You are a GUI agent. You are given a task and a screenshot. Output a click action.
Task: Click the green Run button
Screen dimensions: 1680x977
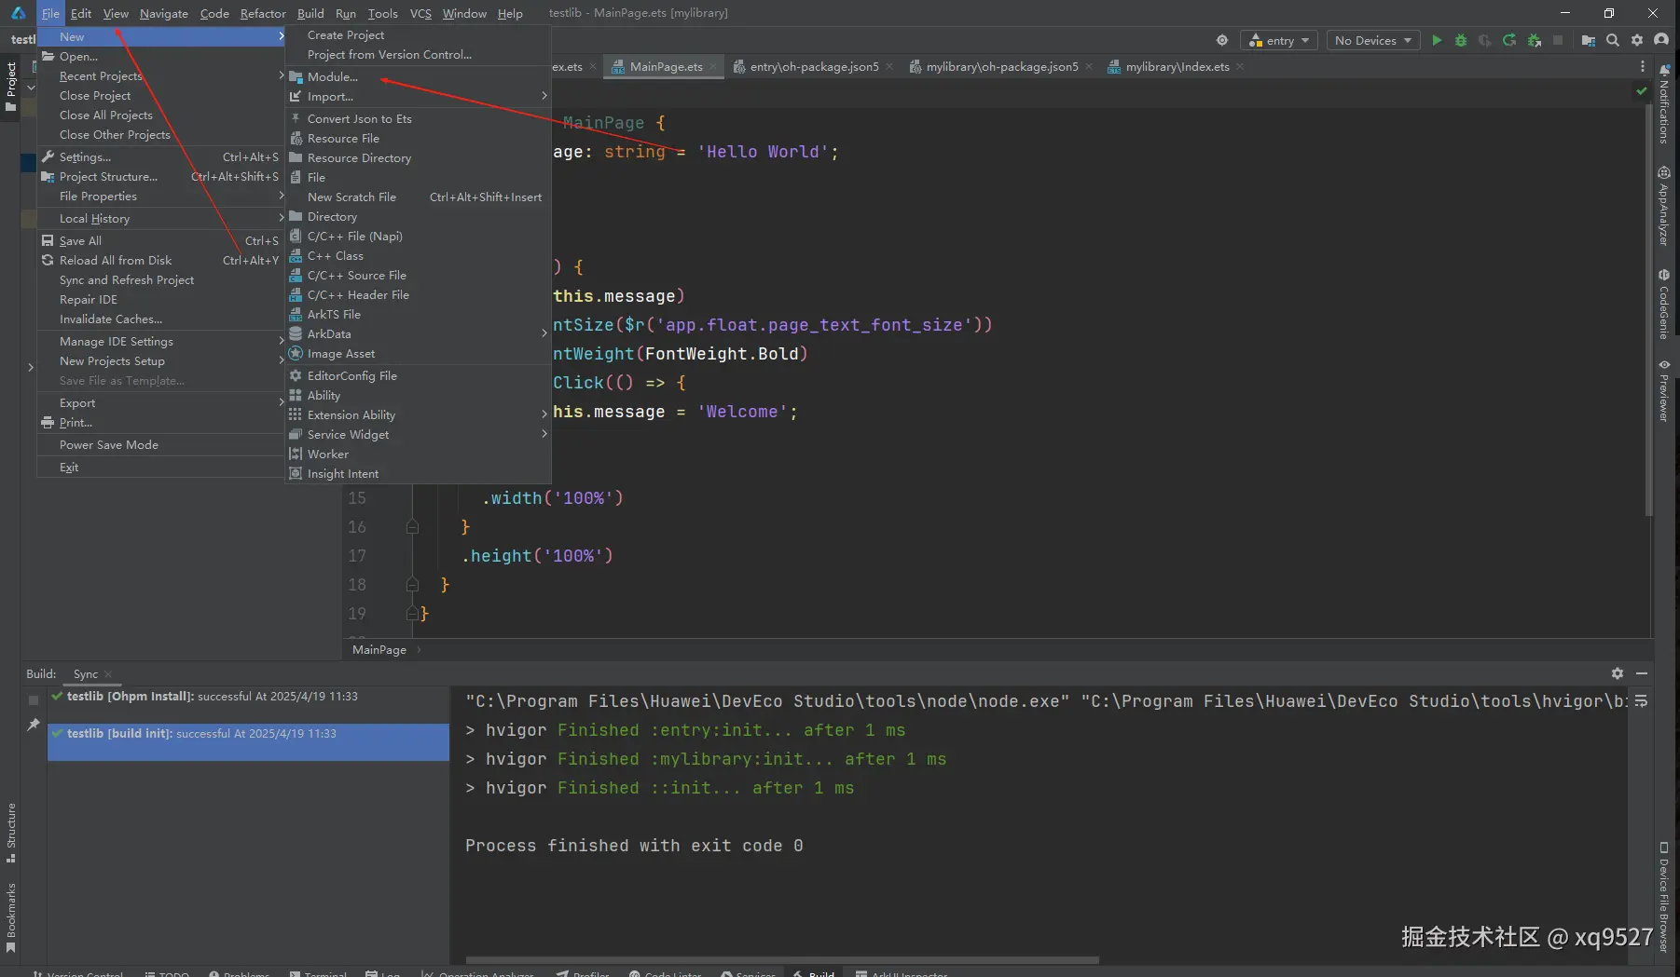point(1437,40)
